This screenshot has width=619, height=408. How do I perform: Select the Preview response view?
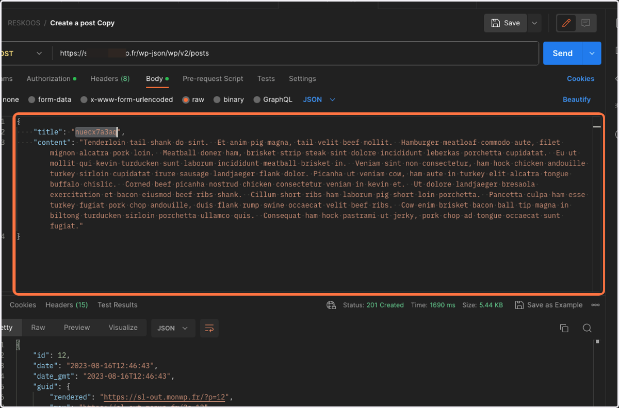77,328
